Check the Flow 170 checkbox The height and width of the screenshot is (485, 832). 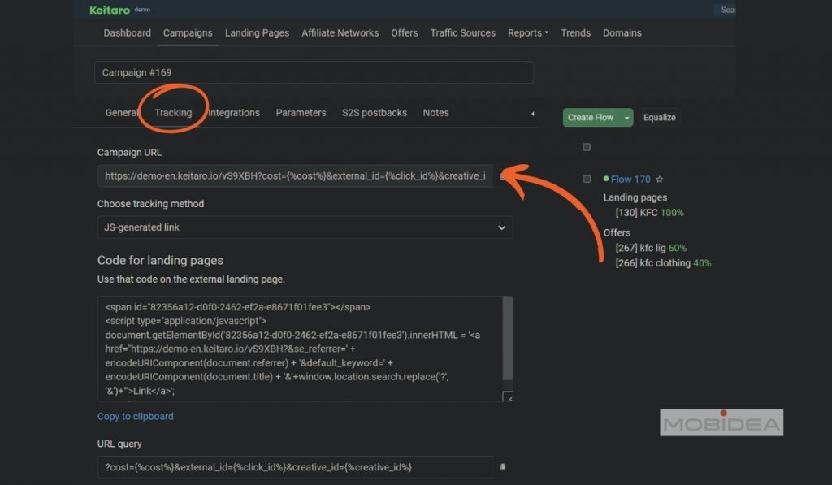(x=587, y=179)
